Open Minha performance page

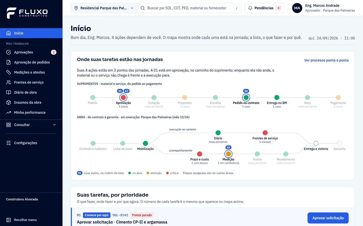(x=31, y=112)
